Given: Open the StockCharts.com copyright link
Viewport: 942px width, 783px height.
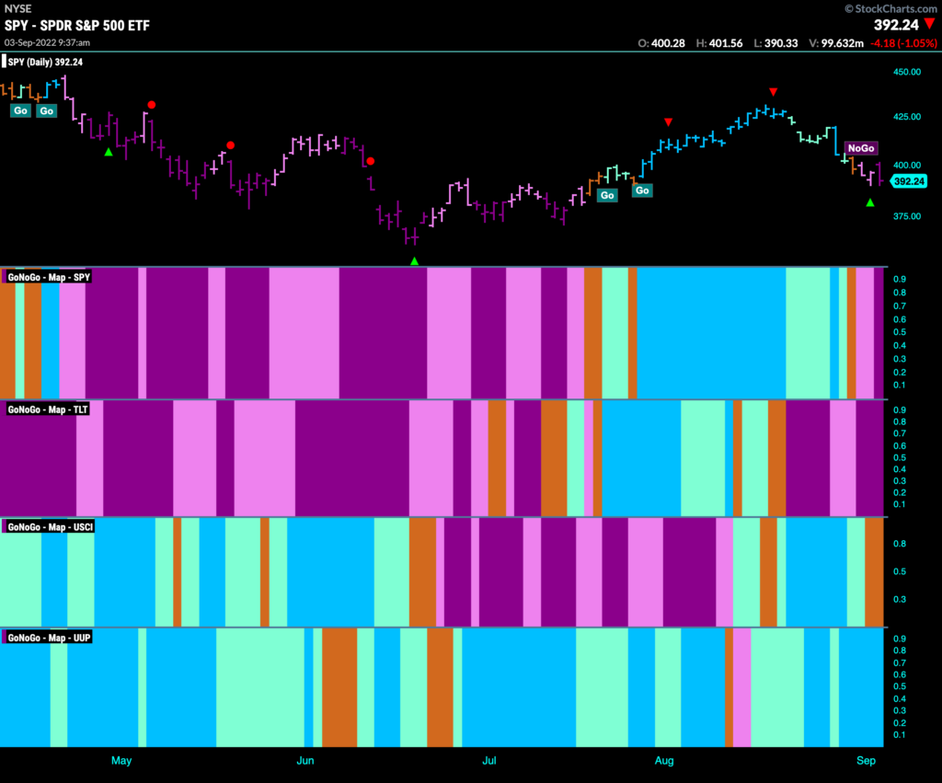Looking at the screenshot, I should click(x=890, y=8).
